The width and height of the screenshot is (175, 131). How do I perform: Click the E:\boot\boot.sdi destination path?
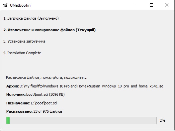[x=44, y=103]
